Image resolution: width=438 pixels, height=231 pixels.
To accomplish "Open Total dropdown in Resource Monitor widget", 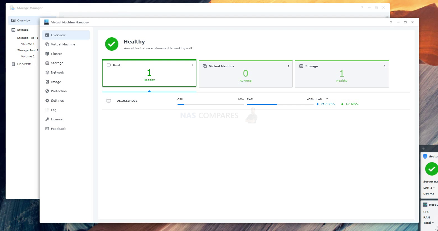I will [x=428, y=223].
